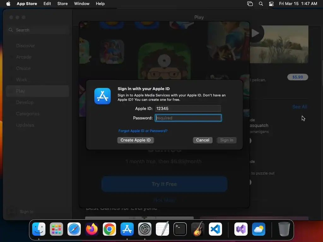Select Create in the sidebar
The width and height of the screenshot is (323, 242).
pos(38,68)
